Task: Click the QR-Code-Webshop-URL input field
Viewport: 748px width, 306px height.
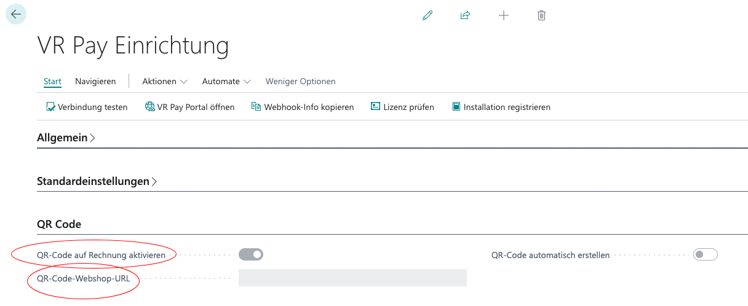Action: 352,278
